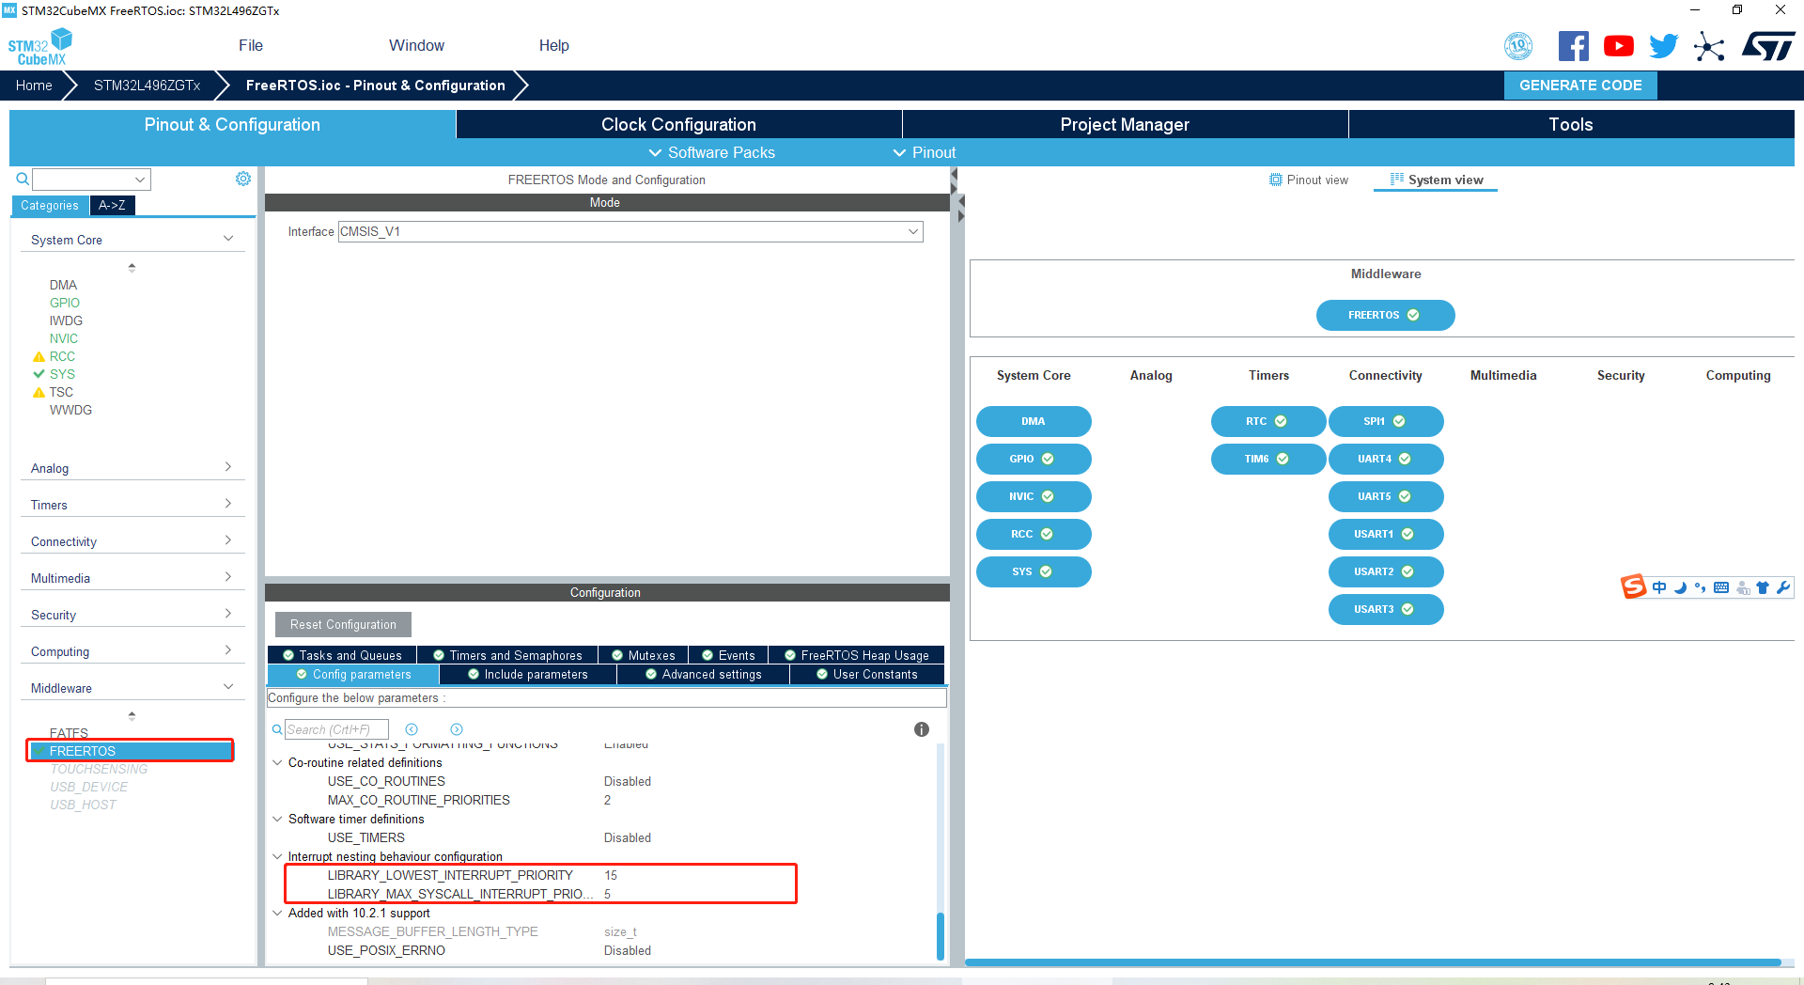Screen dimensions: 1804x985
Task: Select NVIC in System Core list
Action: [x=64, y=338]
